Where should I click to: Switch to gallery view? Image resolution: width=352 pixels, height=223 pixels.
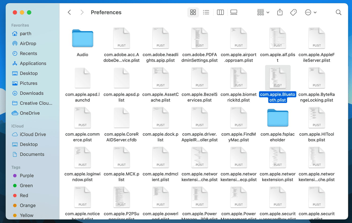click(234, 12)
